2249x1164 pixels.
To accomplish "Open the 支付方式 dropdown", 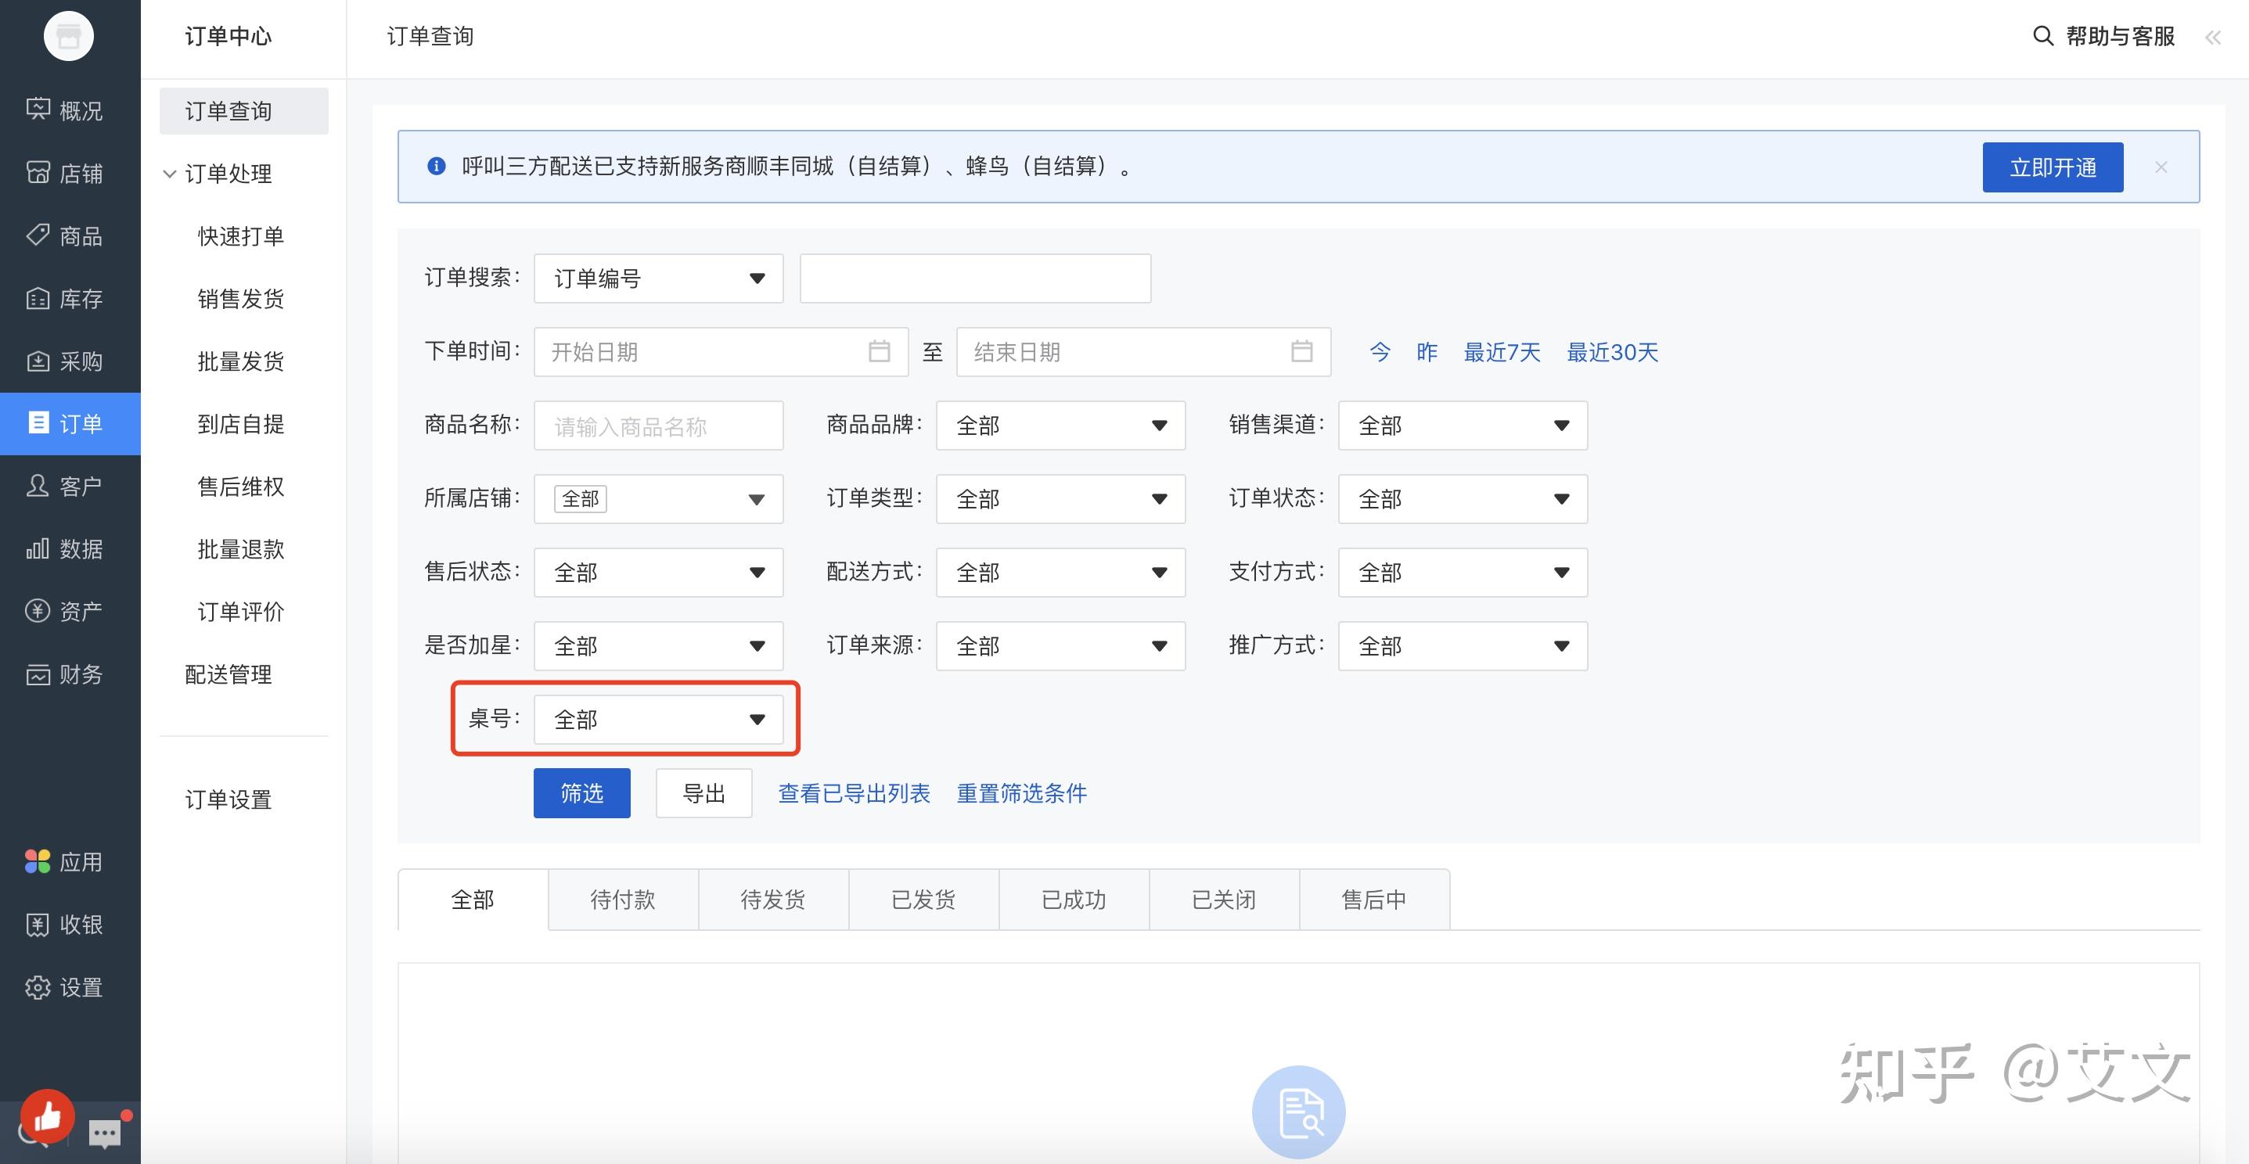I will click(1463, 573).
